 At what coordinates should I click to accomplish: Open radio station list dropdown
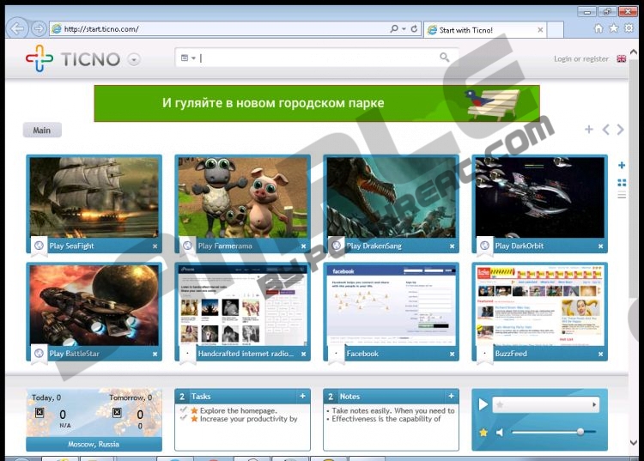tap(594, 404)
